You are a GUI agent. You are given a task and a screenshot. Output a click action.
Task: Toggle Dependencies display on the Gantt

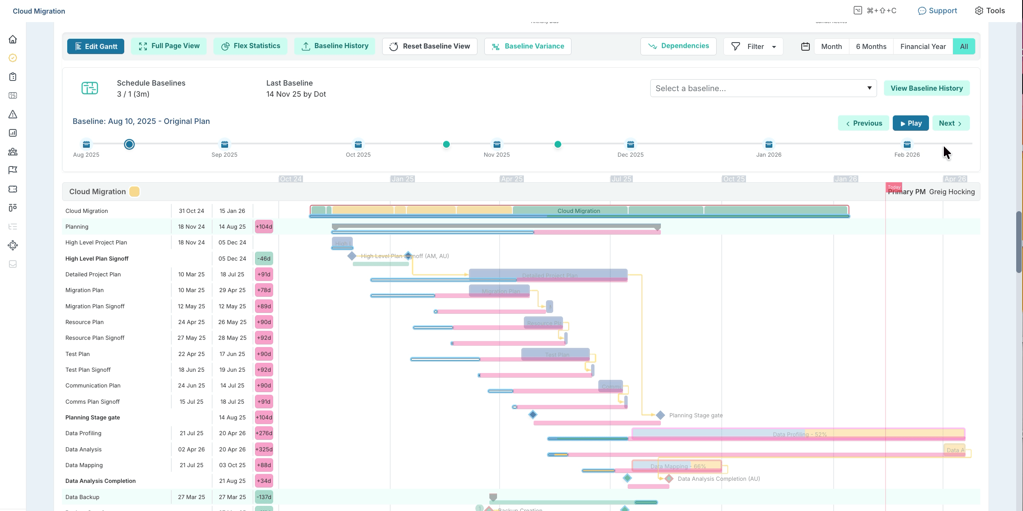[x=678, y=46]
